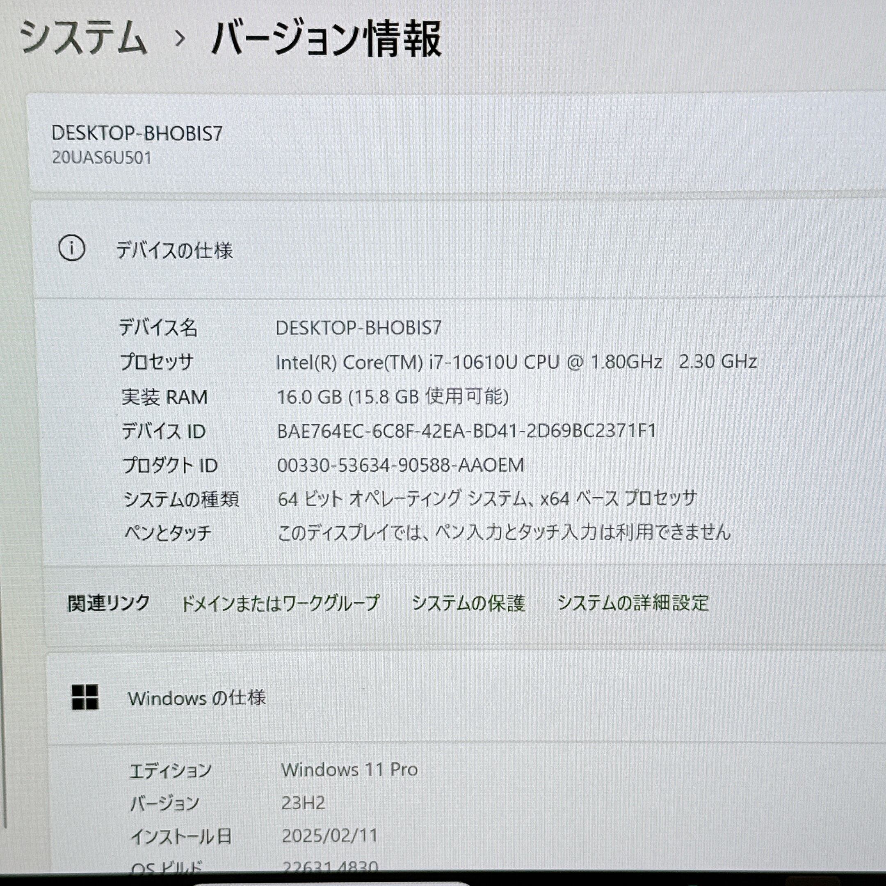Click the DESKTOP-BHOBIS7 name in the top card

click(137, 133)
